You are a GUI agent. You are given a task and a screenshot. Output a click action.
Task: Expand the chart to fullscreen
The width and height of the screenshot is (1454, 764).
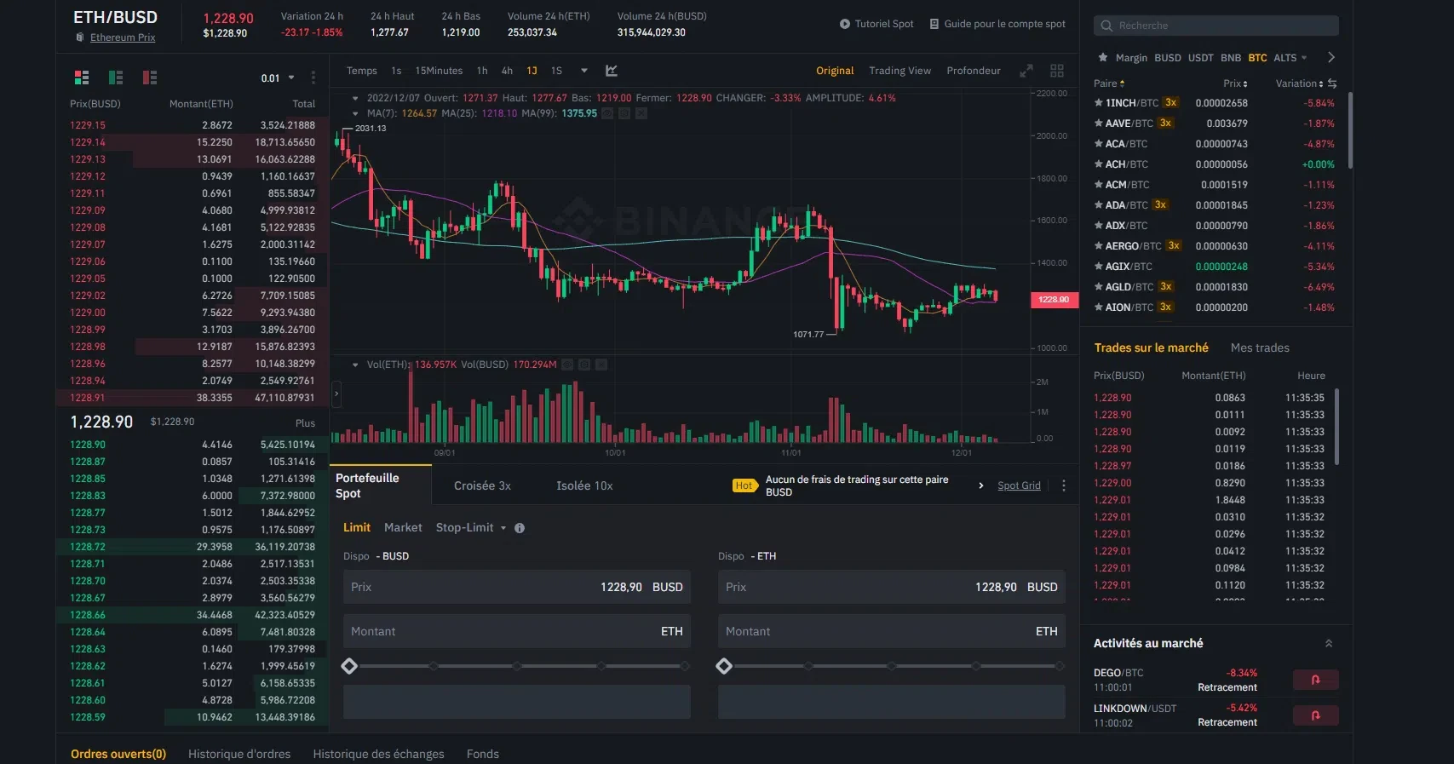point(1026,71)
